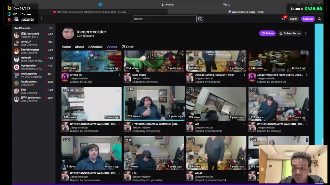Open the three-dot menu beside Browse
Image resolution: width=330 pixels, height=185 pixels.
pyautogui.click(x=42, y=19)
